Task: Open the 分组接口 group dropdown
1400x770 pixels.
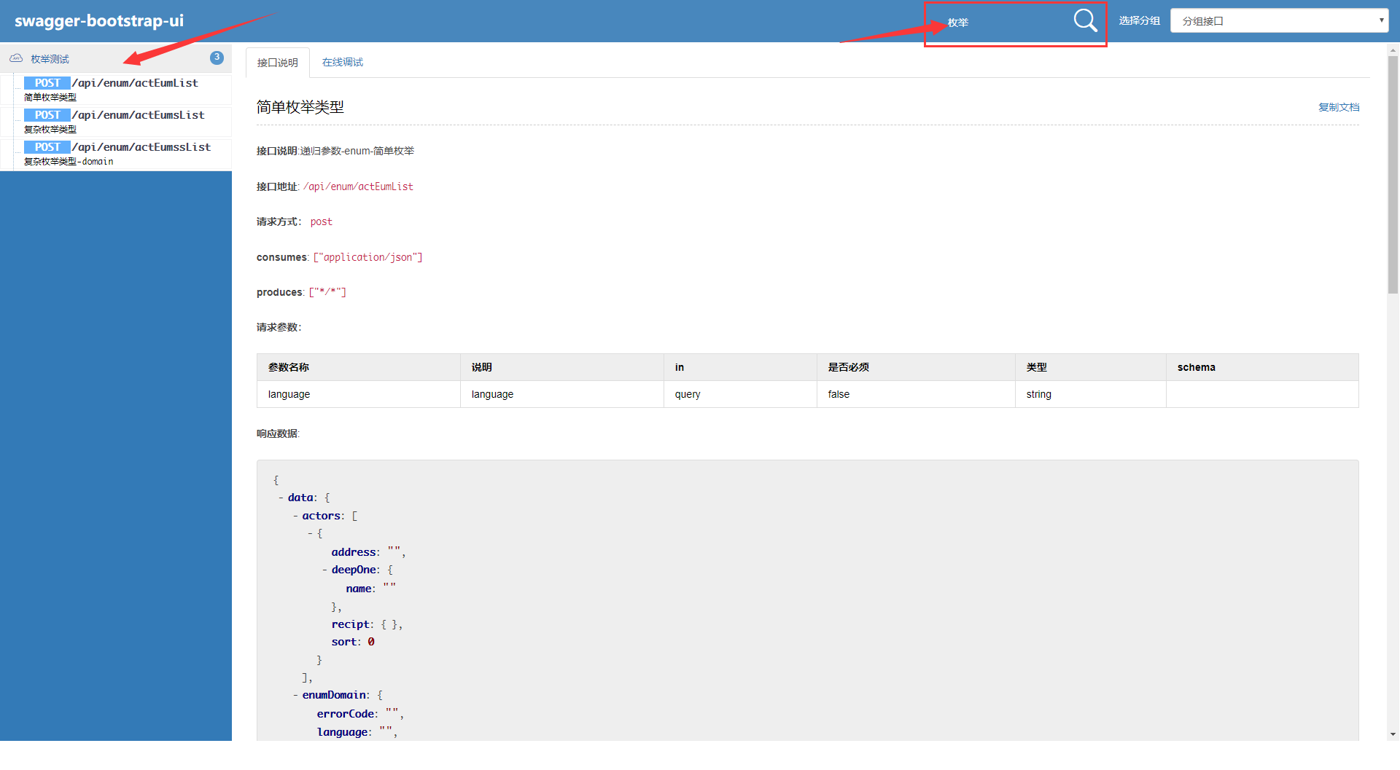Action: click(x=1279, y=21)
